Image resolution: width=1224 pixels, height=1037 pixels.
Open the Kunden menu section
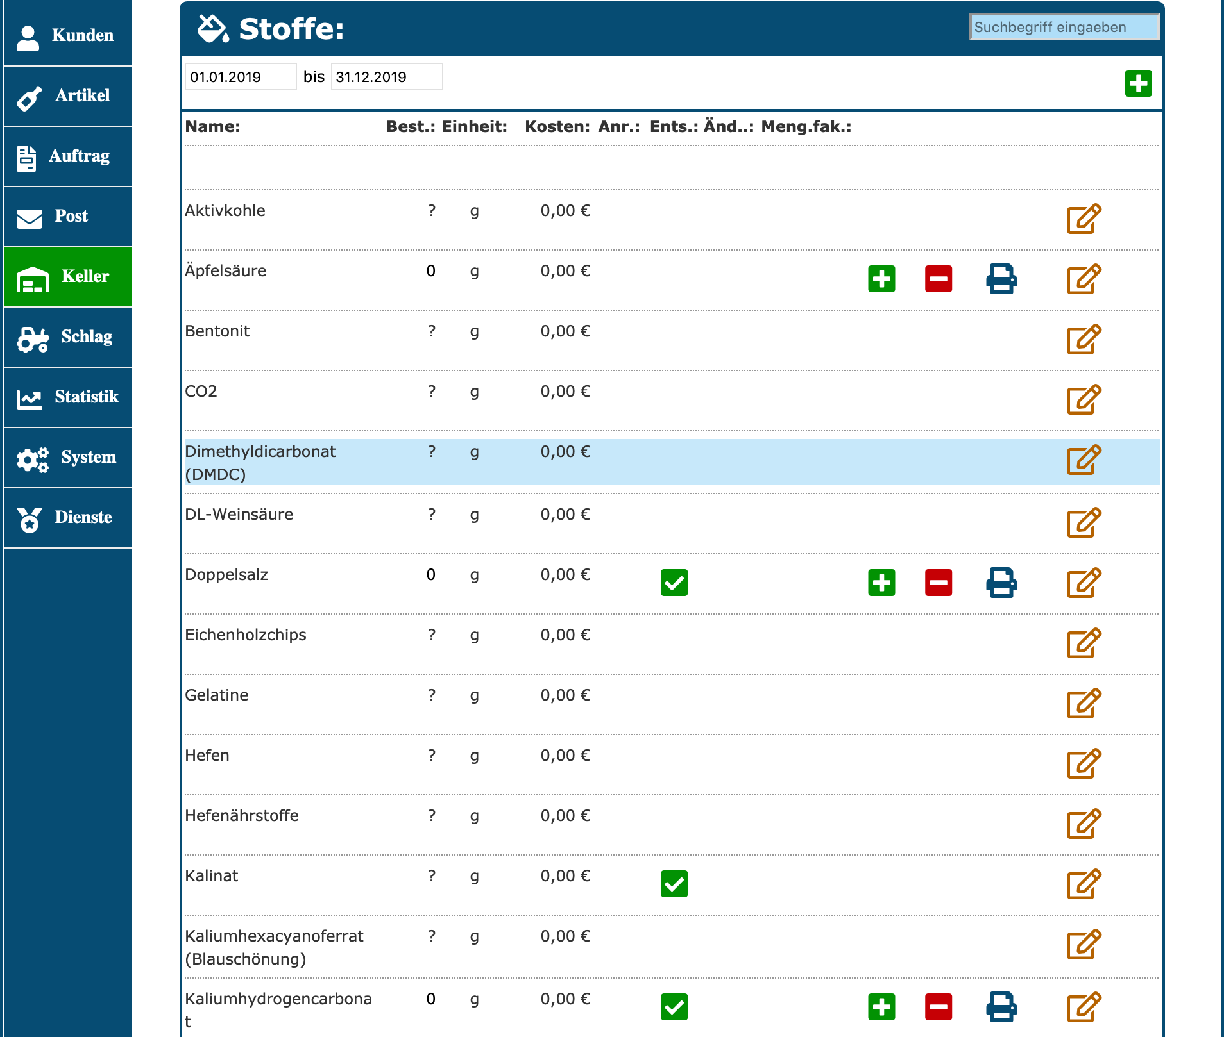(x=68, y=35)
